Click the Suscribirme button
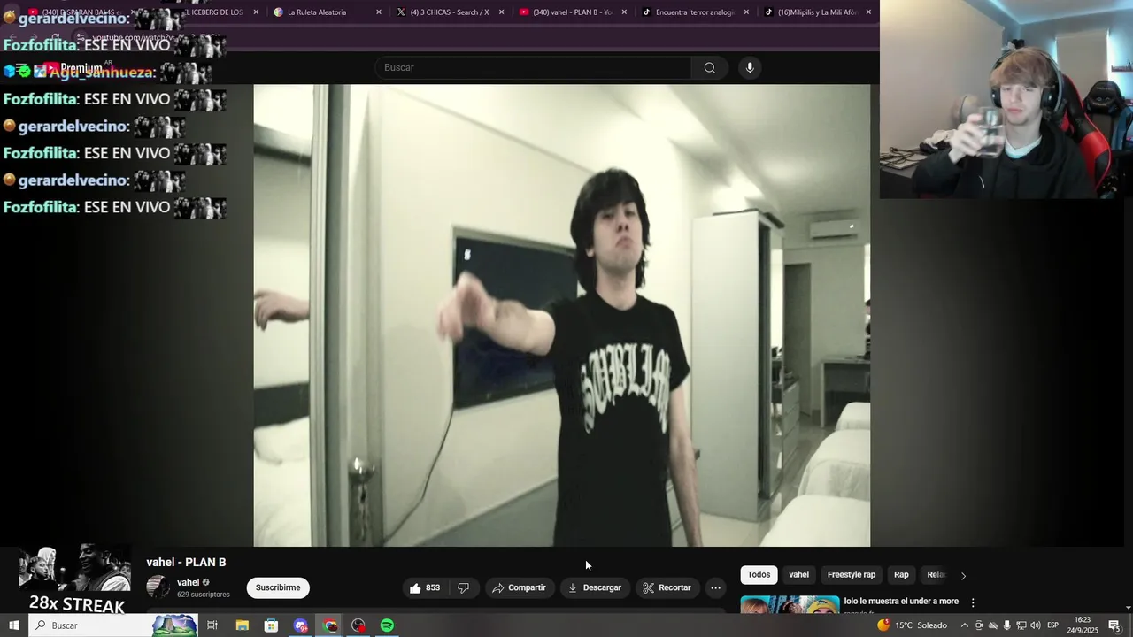1133x637 pixels. tap(278, 587)
